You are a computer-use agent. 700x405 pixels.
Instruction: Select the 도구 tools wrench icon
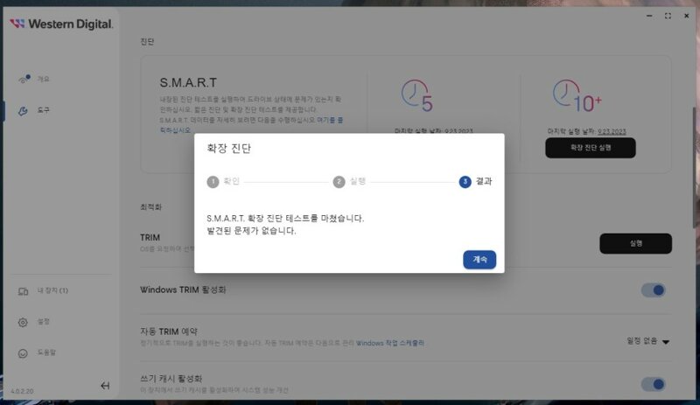[23, 111]
